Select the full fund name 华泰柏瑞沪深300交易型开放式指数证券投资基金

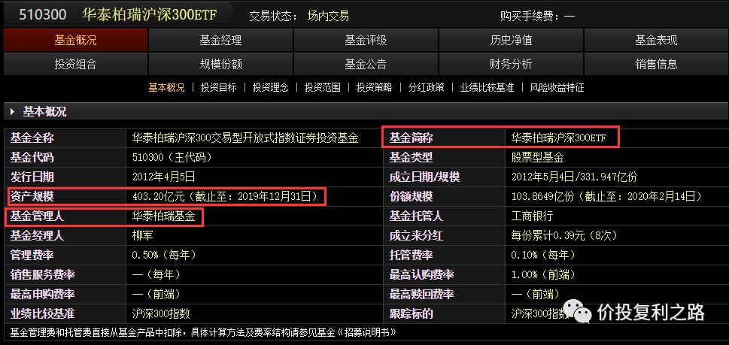point(245,138)
